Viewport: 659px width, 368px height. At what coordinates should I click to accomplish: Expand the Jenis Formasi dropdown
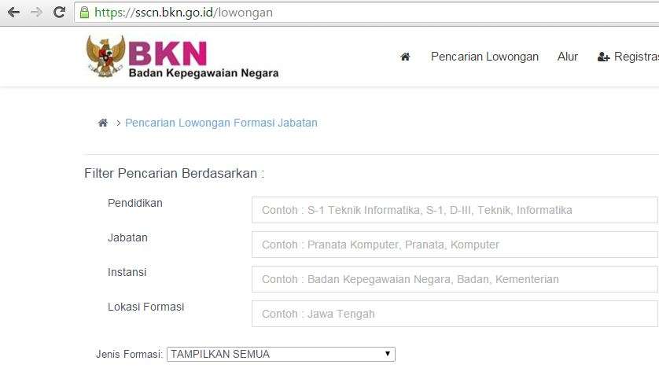tap(281, 354)
